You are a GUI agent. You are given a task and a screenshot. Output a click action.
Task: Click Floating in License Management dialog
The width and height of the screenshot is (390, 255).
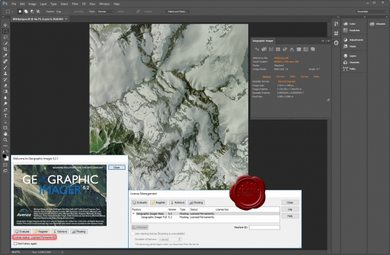196,202
